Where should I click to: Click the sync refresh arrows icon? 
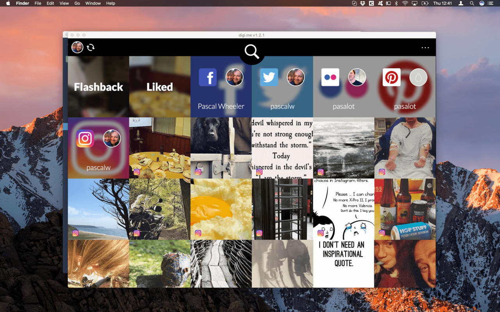click(x=91, y=47)
